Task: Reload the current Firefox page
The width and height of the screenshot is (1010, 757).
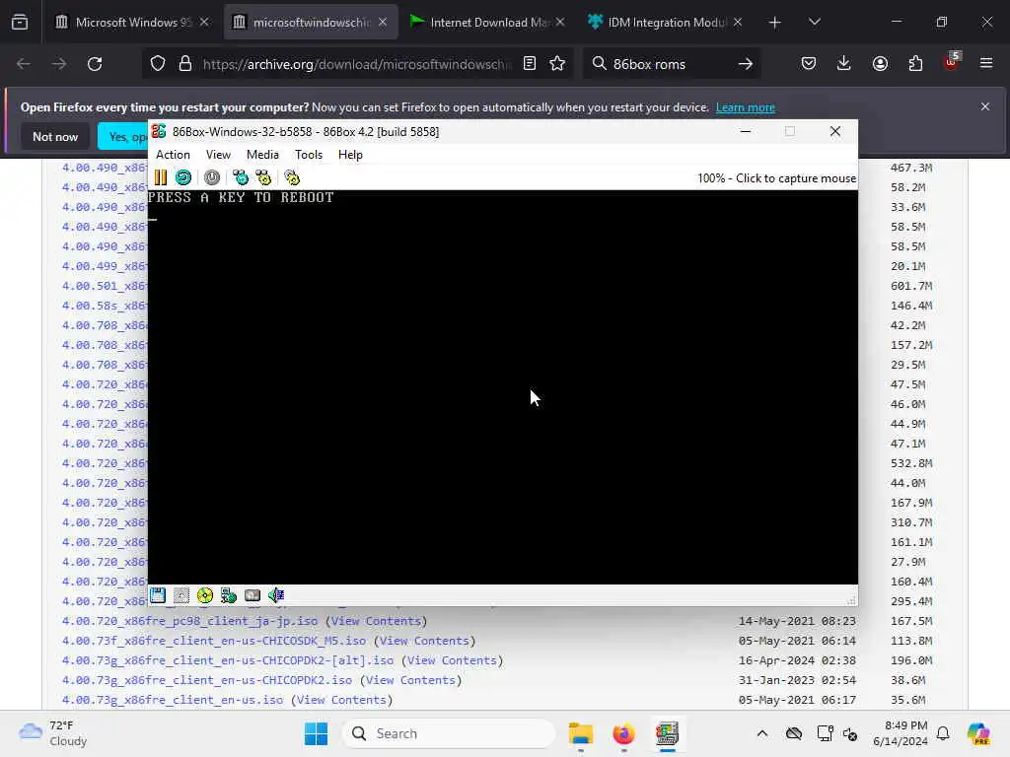Action: coord(95,64)
